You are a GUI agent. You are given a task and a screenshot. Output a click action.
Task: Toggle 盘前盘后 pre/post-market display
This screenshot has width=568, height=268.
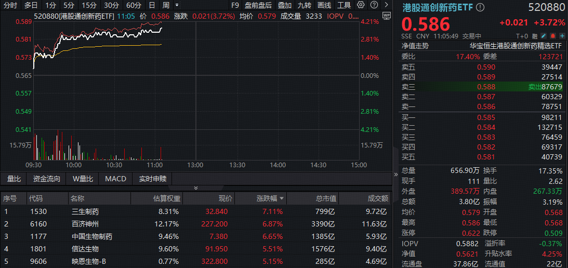coord(258,5)
